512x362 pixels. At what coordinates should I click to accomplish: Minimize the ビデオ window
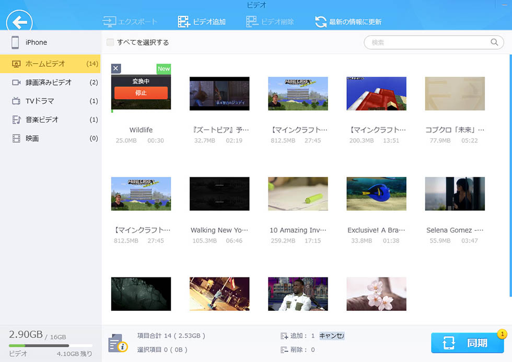504,5
